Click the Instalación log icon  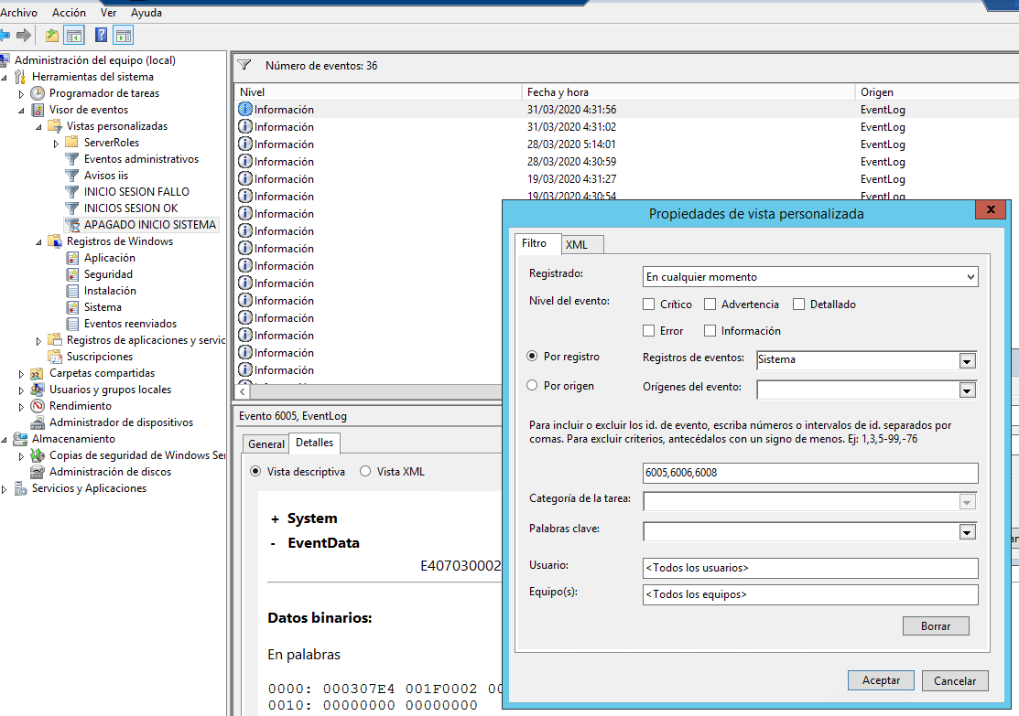click(72, 291)
